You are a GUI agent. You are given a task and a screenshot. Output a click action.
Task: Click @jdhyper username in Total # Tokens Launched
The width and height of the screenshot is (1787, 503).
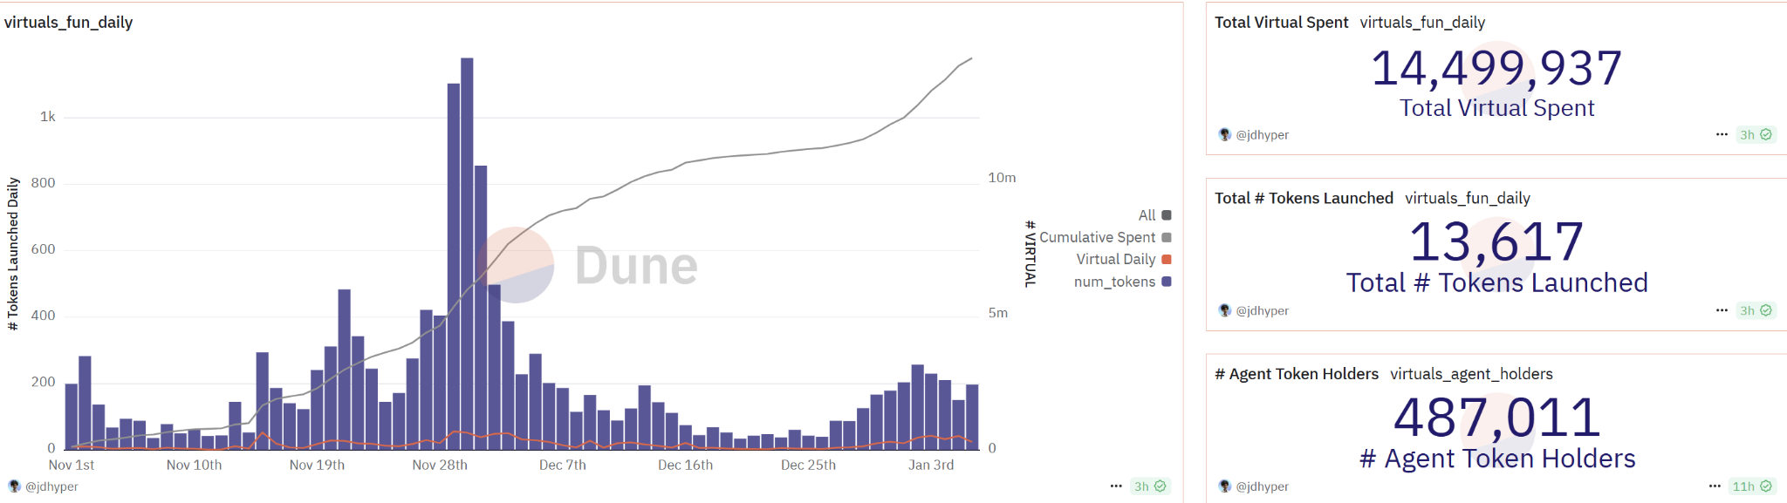(x=1262, y=311)
